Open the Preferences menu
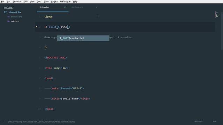The image size is (223, 125). (x=65, y=1)
